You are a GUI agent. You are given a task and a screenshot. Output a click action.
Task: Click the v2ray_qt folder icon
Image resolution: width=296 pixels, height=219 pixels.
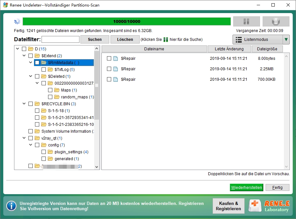[x=37, y=138]
